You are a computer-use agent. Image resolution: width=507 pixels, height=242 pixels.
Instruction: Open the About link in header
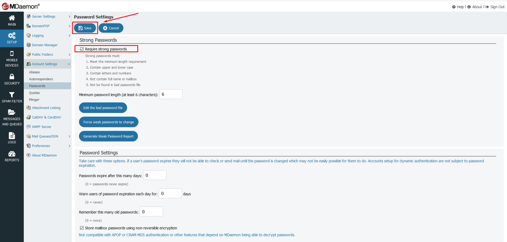pyautogui.click(x=477, y=7)
